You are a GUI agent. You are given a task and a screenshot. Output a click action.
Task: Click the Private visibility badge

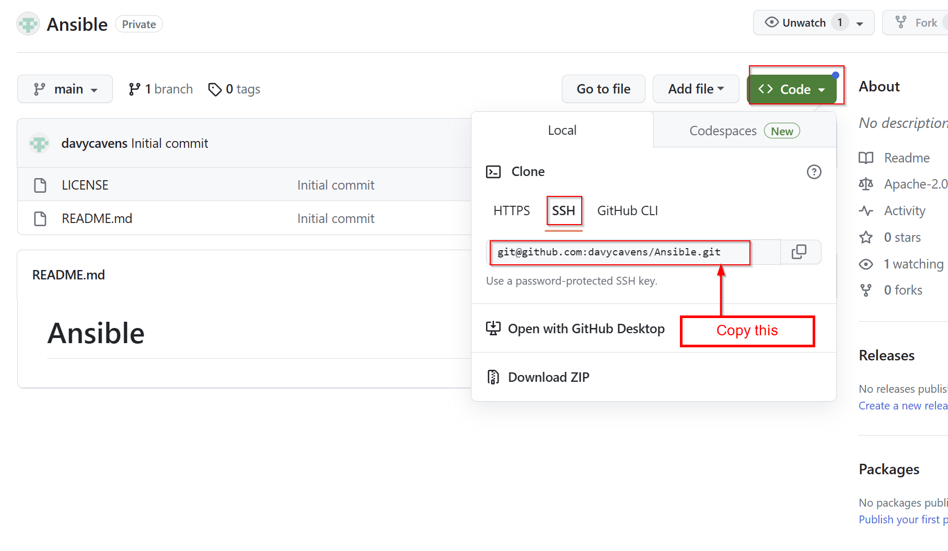click(139, 24)
